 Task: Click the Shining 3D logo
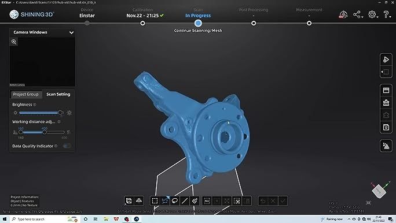click(x=32, y=14)
